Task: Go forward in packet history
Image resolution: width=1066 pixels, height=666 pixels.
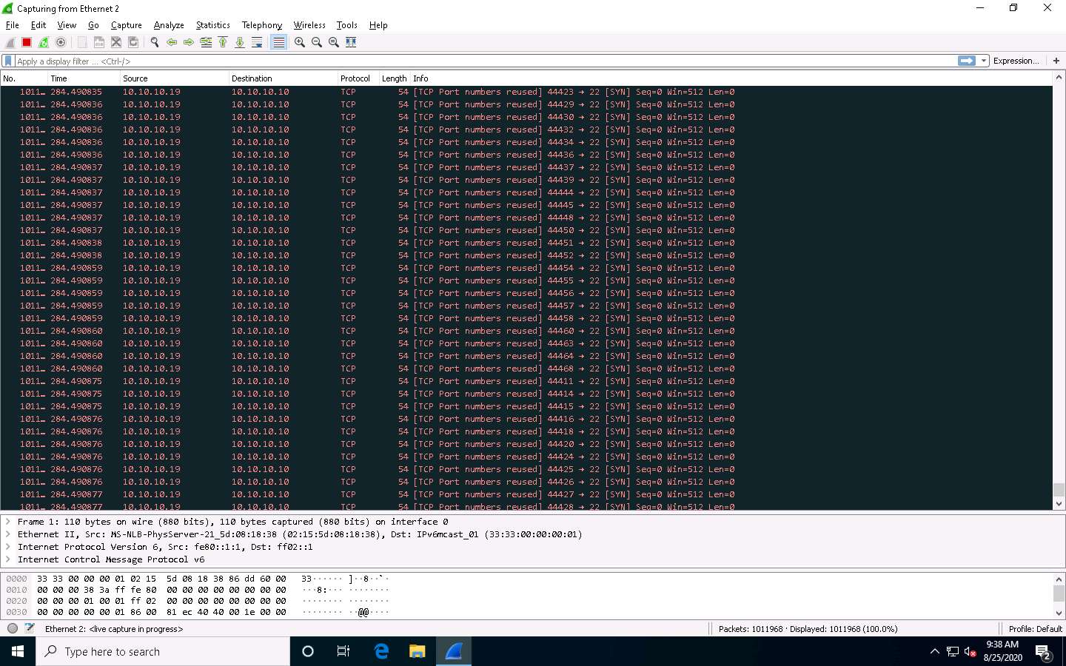Action: pyautogui.click(x=189, y=42)
